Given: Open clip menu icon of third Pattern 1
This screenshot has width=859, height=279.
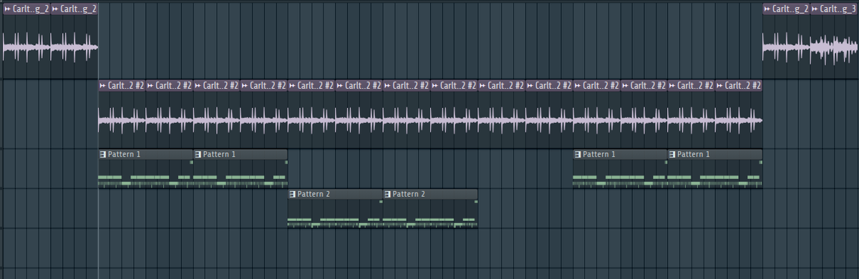Looking at the screenshot, I should pos(577,154).
